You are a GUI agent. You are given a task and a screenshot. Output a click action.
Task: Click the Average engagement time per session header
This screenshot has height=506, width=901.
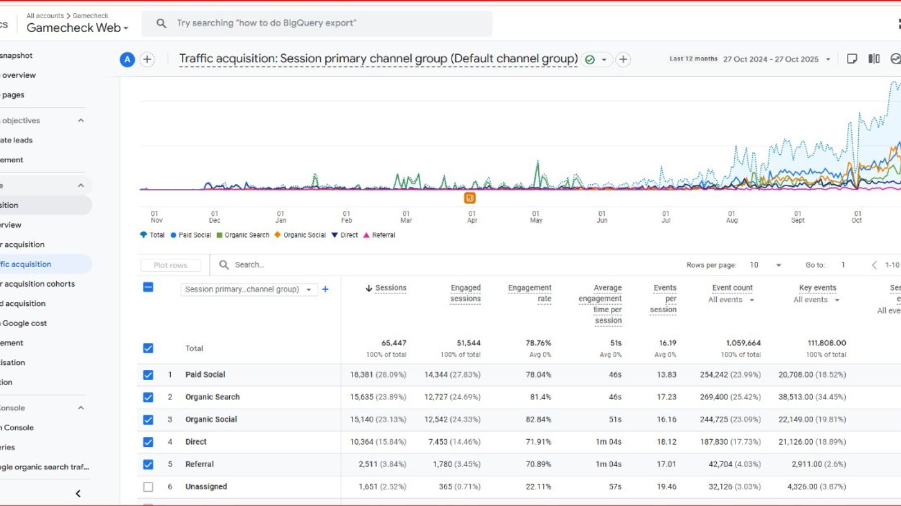click(600, 304)
